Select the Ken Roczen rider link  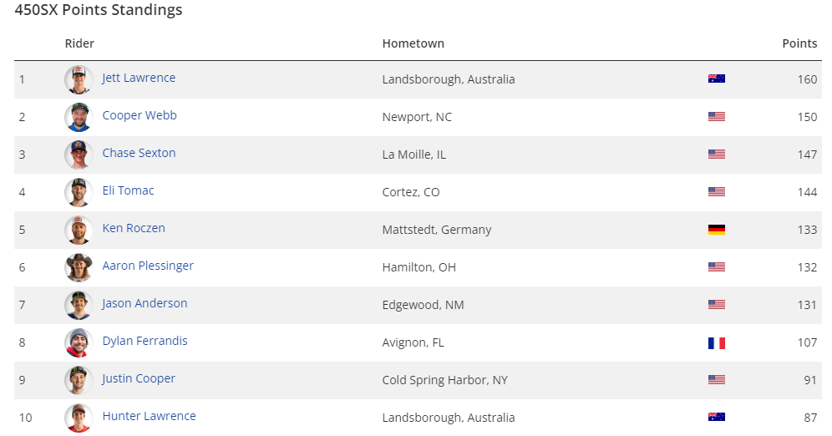coord(134,228)
